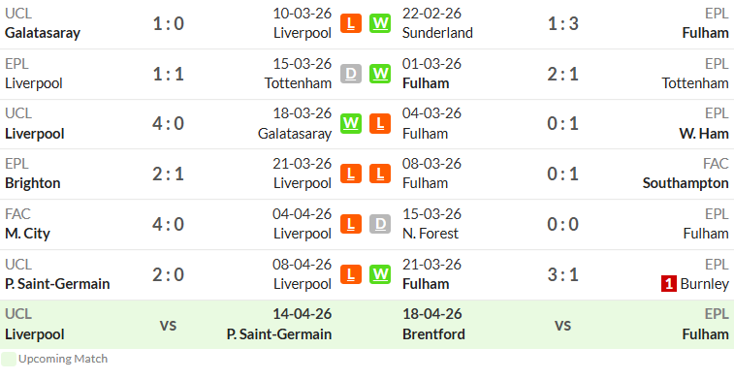This screenshot has height=380, width=734.
Task: Click the win badge for Fulham 3:1 Burnley
Action: pos(380,274)
